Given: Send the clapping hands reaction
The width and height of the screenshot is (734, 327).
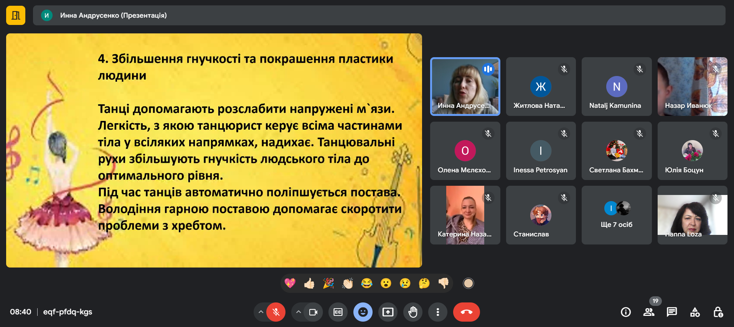Looking at the screenshot, I should tap(348, 283).
